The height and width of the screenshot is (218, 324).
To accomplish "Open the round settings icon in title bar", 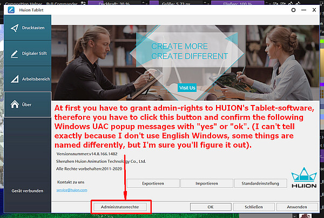I will 293,10.
